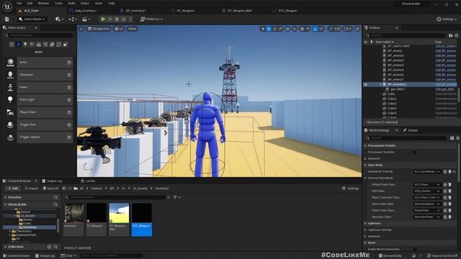Switch to the RTC_Weapon tab
The image size is (461, 259).
coord(287,11)
